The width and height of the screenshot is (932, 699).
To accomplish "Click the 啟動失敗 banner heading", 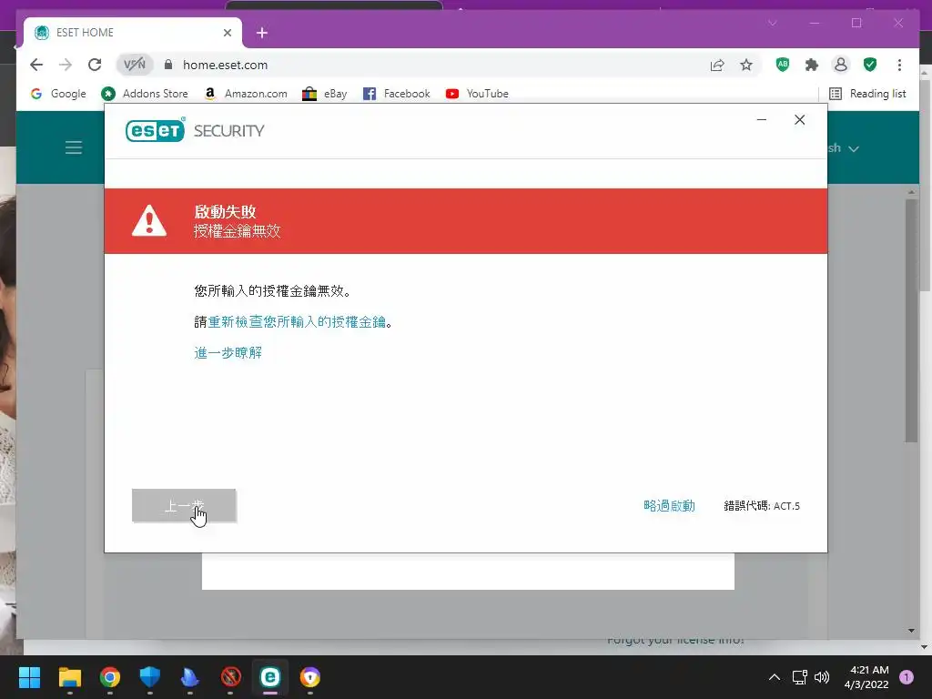I will pyautogui.click(x=225, y=211).
